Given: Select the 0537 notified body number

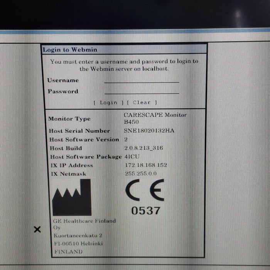Looking at the screenshot, I should click(x=146, y=211).
